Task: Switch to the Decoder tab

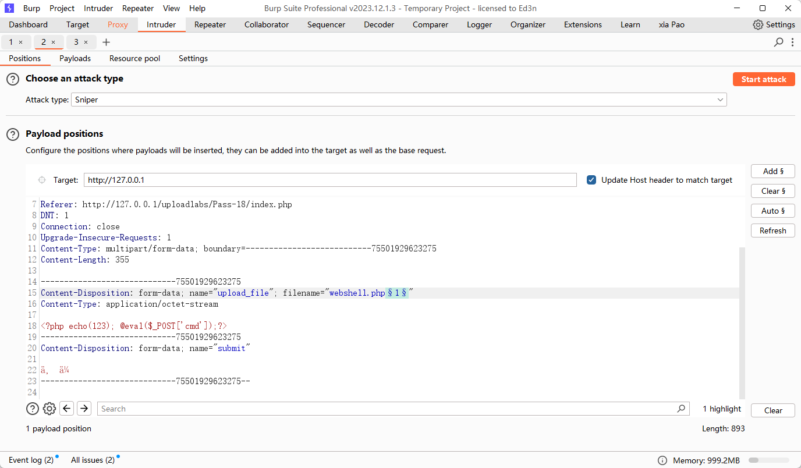Action: tap(379, 24)
